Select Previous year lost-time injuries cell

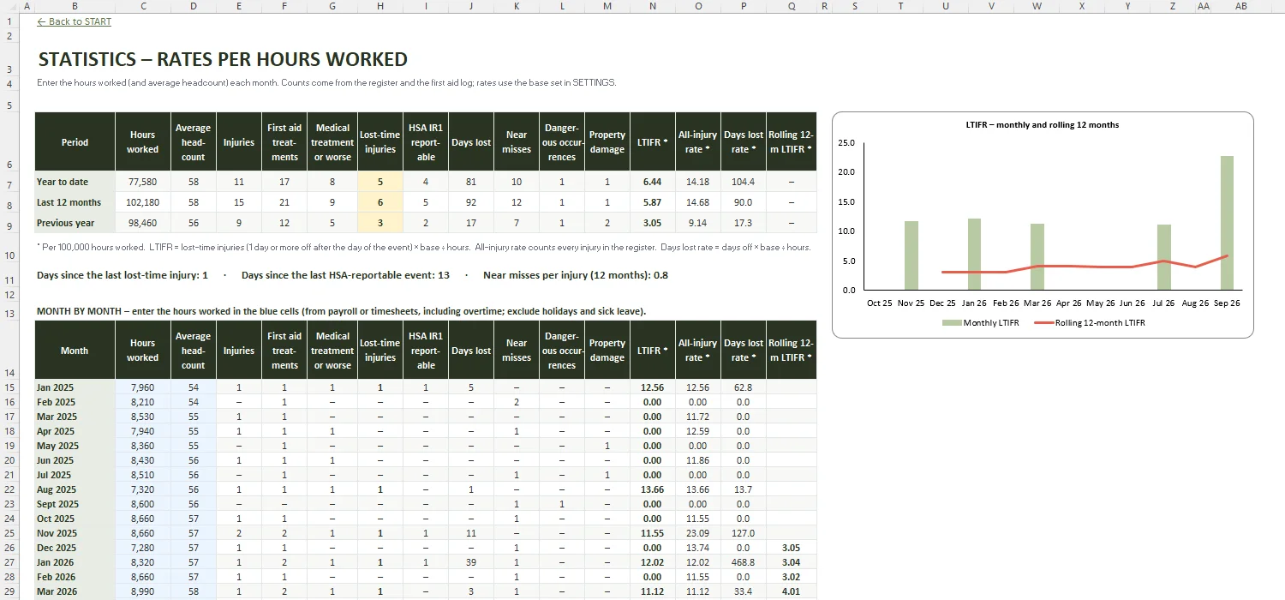(x=380, y=223)
